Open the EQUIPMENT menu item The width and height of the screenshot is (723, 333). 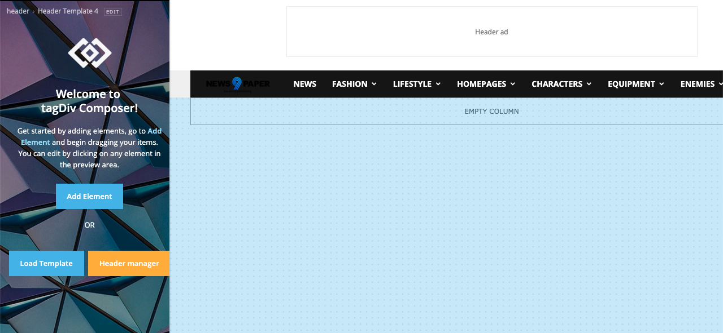[x=631, y=84]
